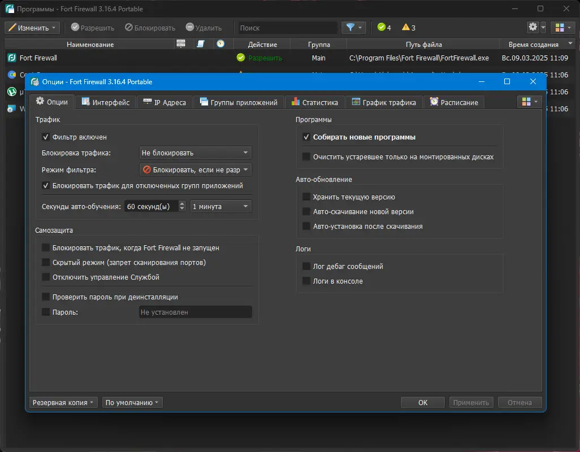Expand the "По умолчанию" menu button

pyautogui.click(x=132, y=402)
